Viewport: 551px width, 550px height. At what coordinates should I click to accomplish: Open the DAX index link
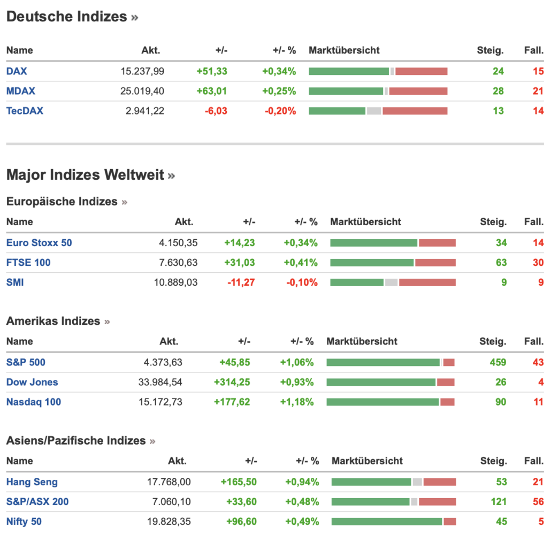point(17,71)
